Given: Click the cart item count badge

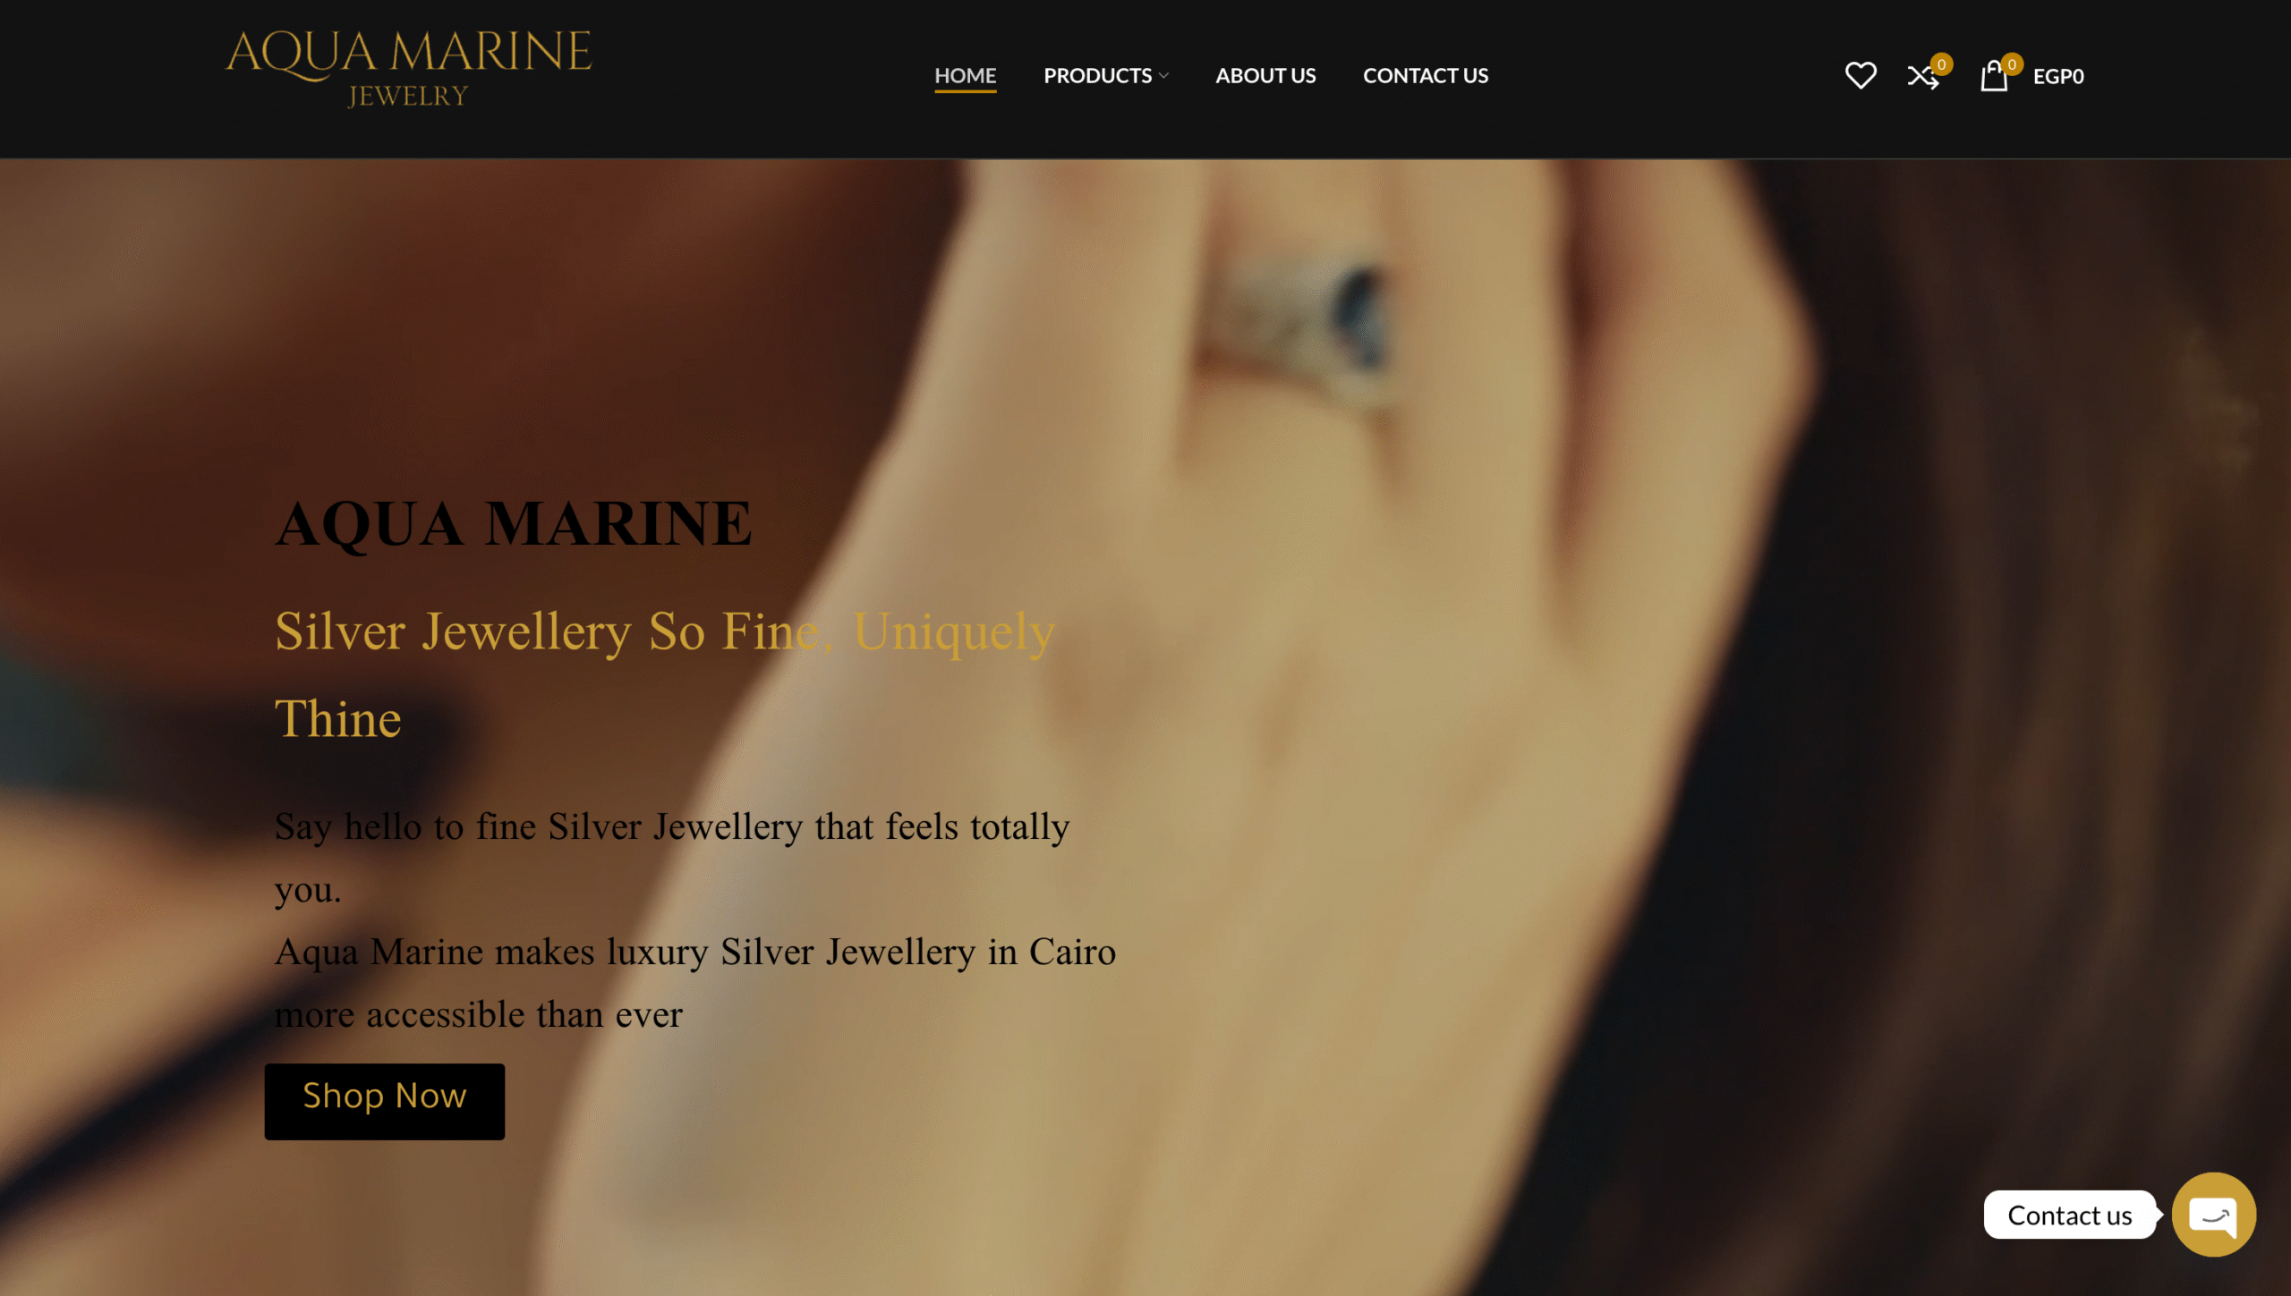Looking at the screenshot, I should pos(2012,64).
